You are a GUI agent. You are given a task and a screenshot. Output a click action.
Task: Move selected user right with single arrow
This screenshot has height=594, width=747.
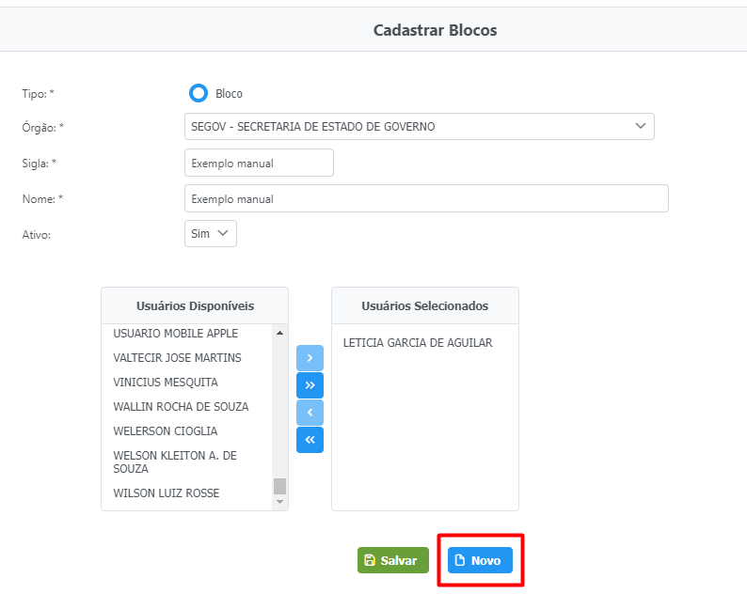(x=310, y=358)
